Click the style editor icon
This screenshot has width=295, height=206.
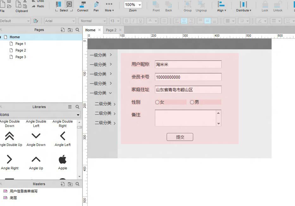coord(36,21)
